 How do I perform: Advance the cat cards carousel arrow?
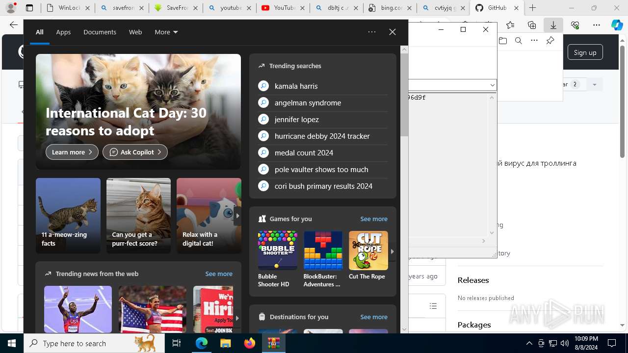[237, 216]
